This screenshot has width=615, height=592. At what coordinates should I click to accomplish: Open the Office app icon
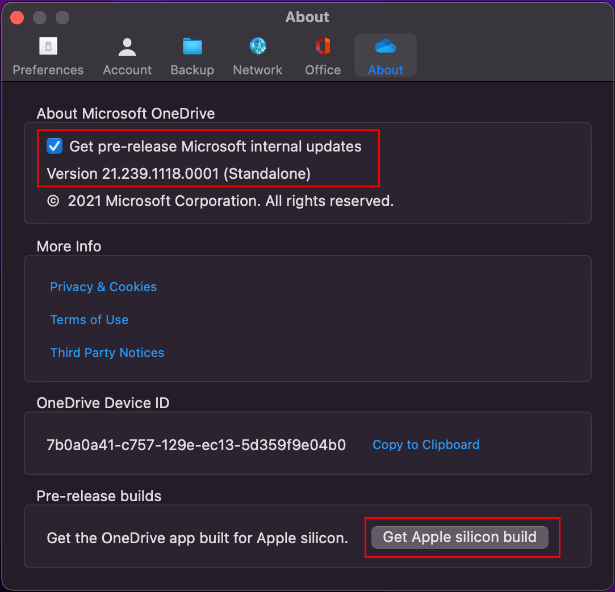322,46
